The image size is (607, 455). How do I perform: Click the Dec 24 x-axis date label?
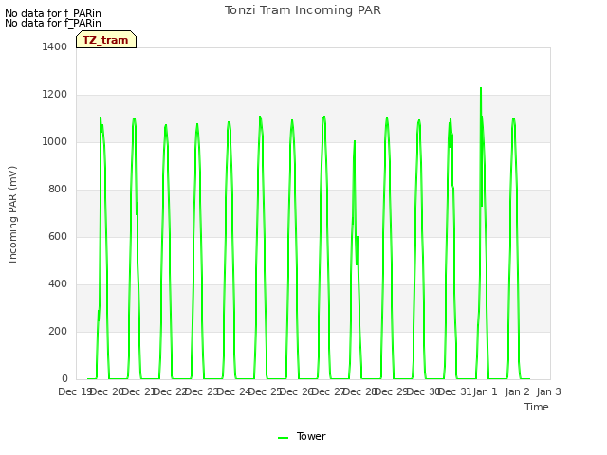coord(233,391)
